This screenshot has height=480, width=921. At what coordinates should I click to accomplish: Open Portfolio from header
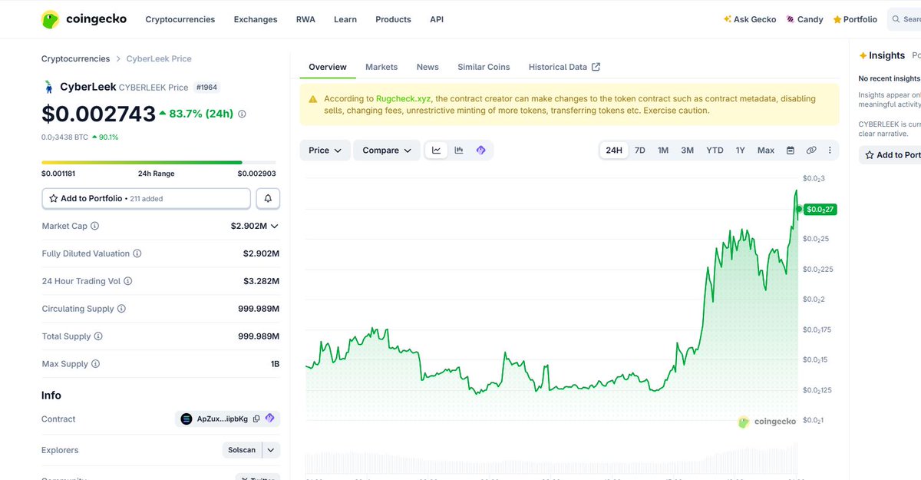tap(855, 19)
